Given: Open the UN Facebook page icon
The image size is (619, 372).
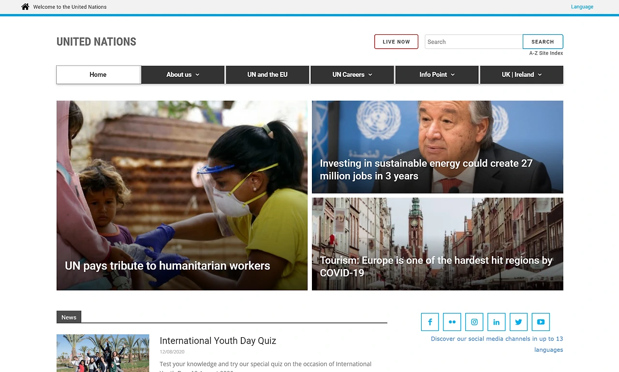Looking at the screenshot, I should coord(430,322).
